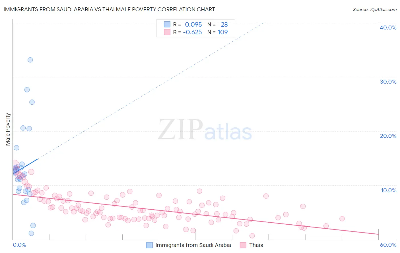Click the lowest blue data point near 1%
Viewport: 400px width, 253px height.
point(31,233)
